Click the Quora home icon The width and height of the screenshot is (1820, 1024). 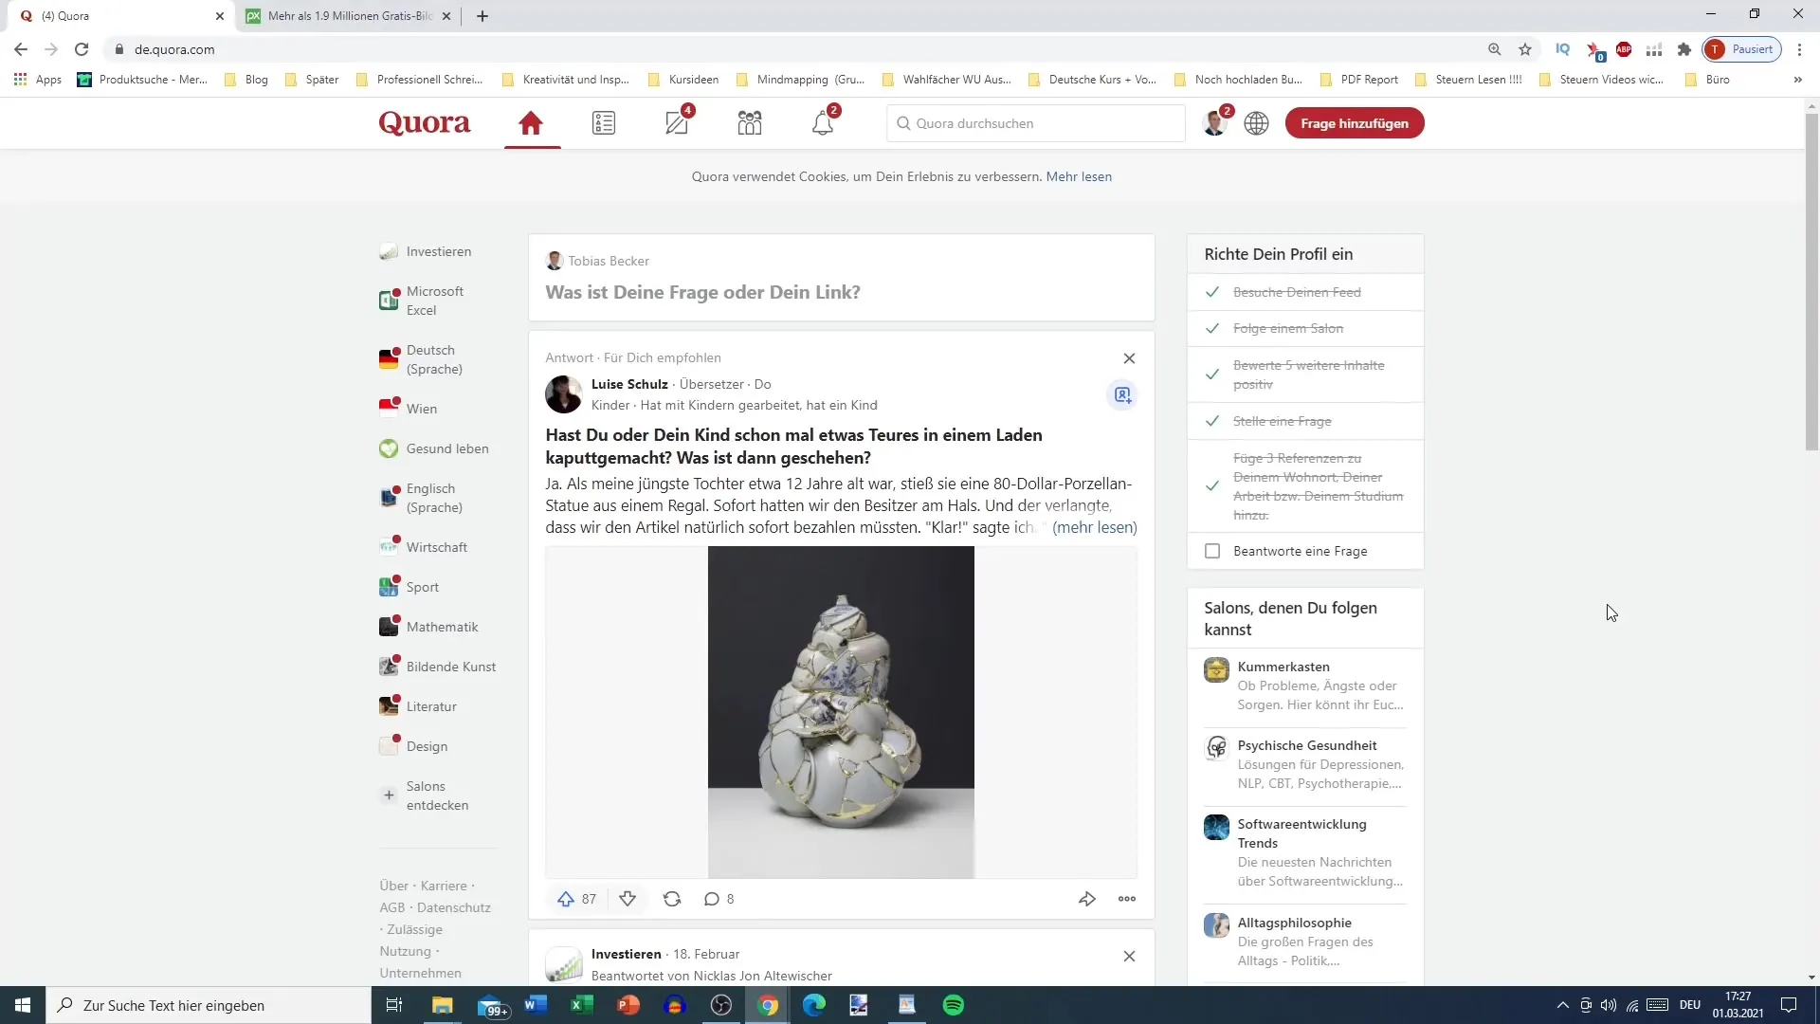(x=531, y=121)
